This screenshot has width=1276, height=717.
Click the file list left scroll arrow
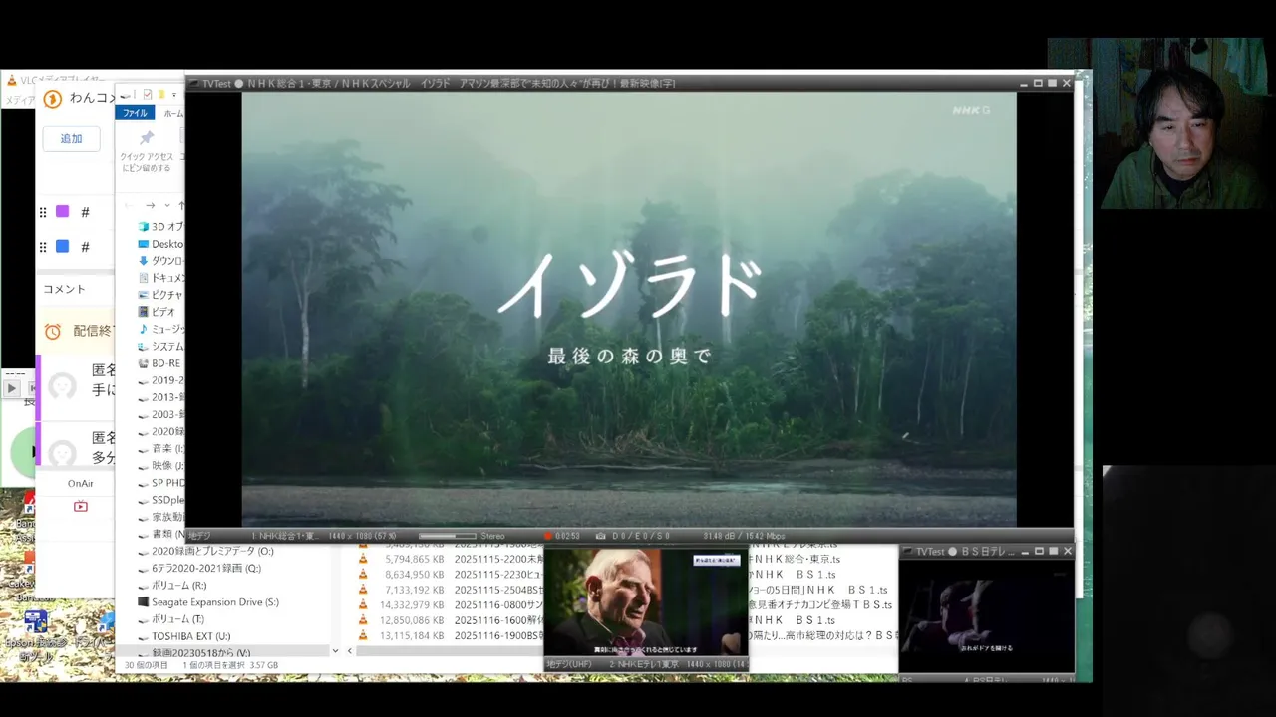[350, 651]
